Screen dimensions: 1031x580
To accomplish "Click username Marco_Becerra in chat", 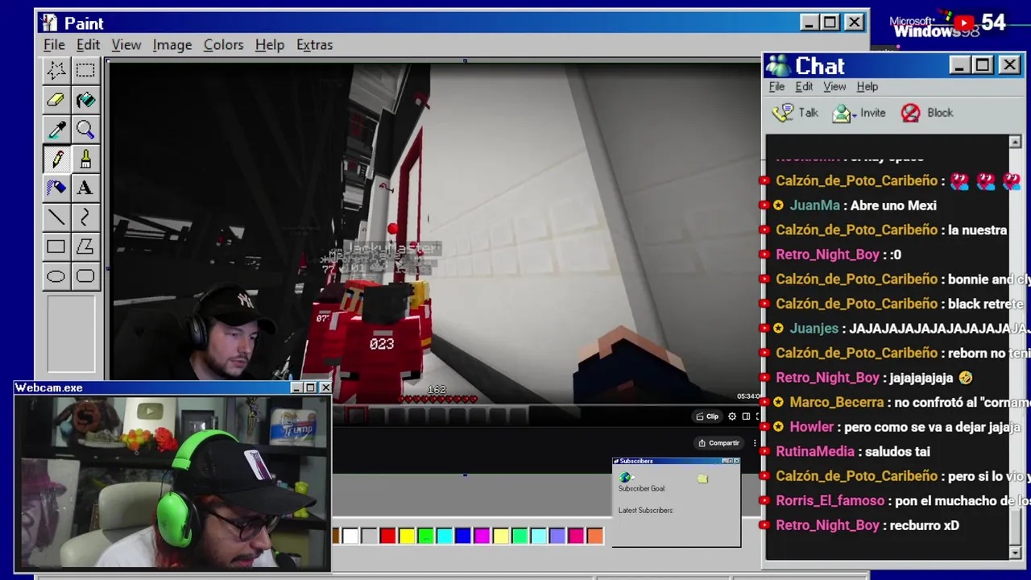I will coord(837,402).
